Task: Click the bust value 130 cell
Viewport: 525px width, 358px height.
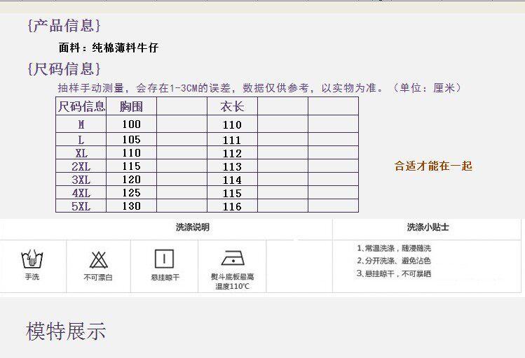Action: click(131, 206)
